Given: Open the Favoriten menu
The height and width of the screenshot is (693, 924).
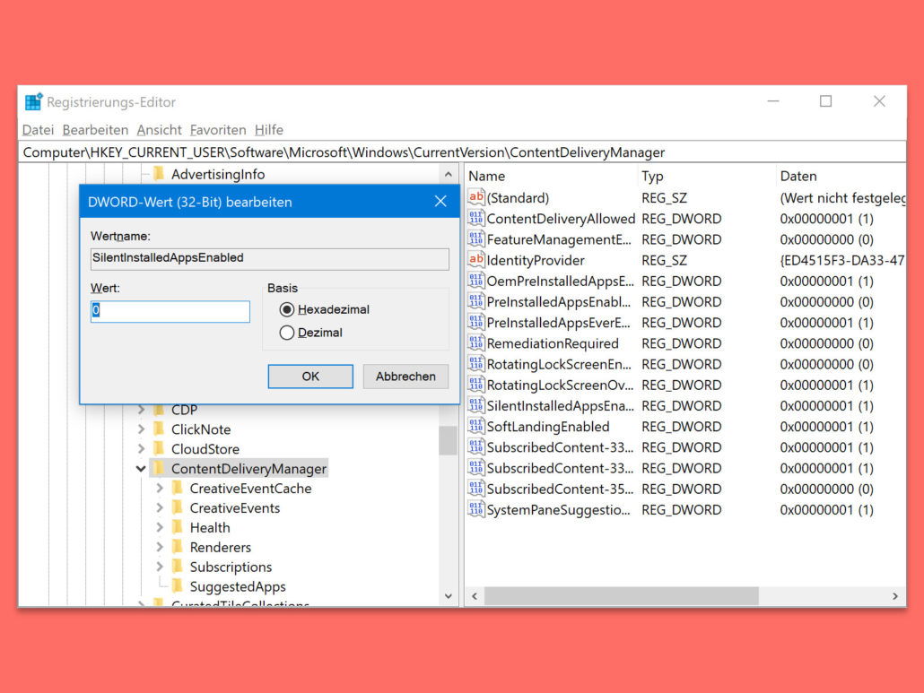Looking at the screenshot, I should click(x=218, y=129).
